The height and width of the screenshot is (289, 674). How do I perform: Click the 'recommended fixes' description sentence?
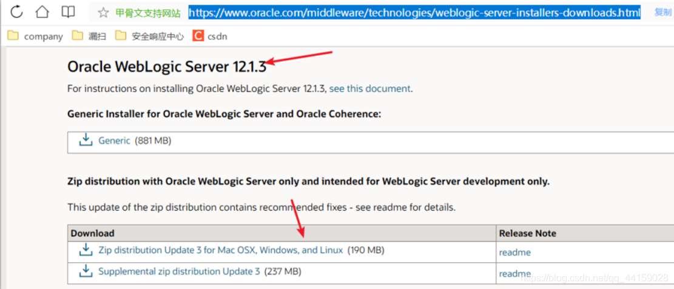point(261,208)
